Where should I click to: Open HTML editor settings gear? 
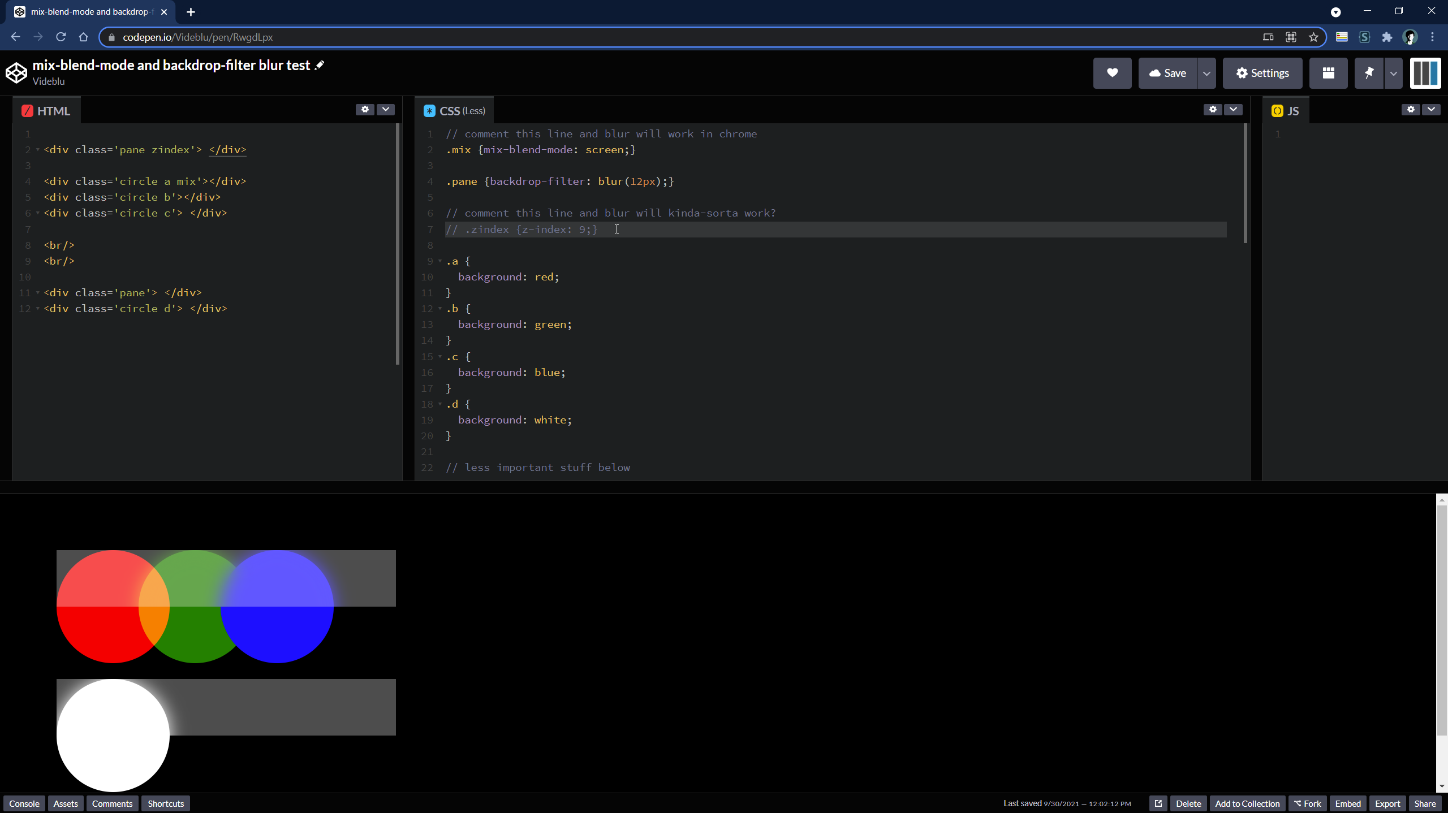(365, 110)
